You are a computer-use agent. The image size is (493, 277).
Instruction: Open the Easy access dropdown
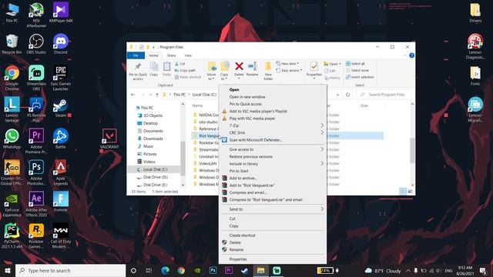point(289,71)
